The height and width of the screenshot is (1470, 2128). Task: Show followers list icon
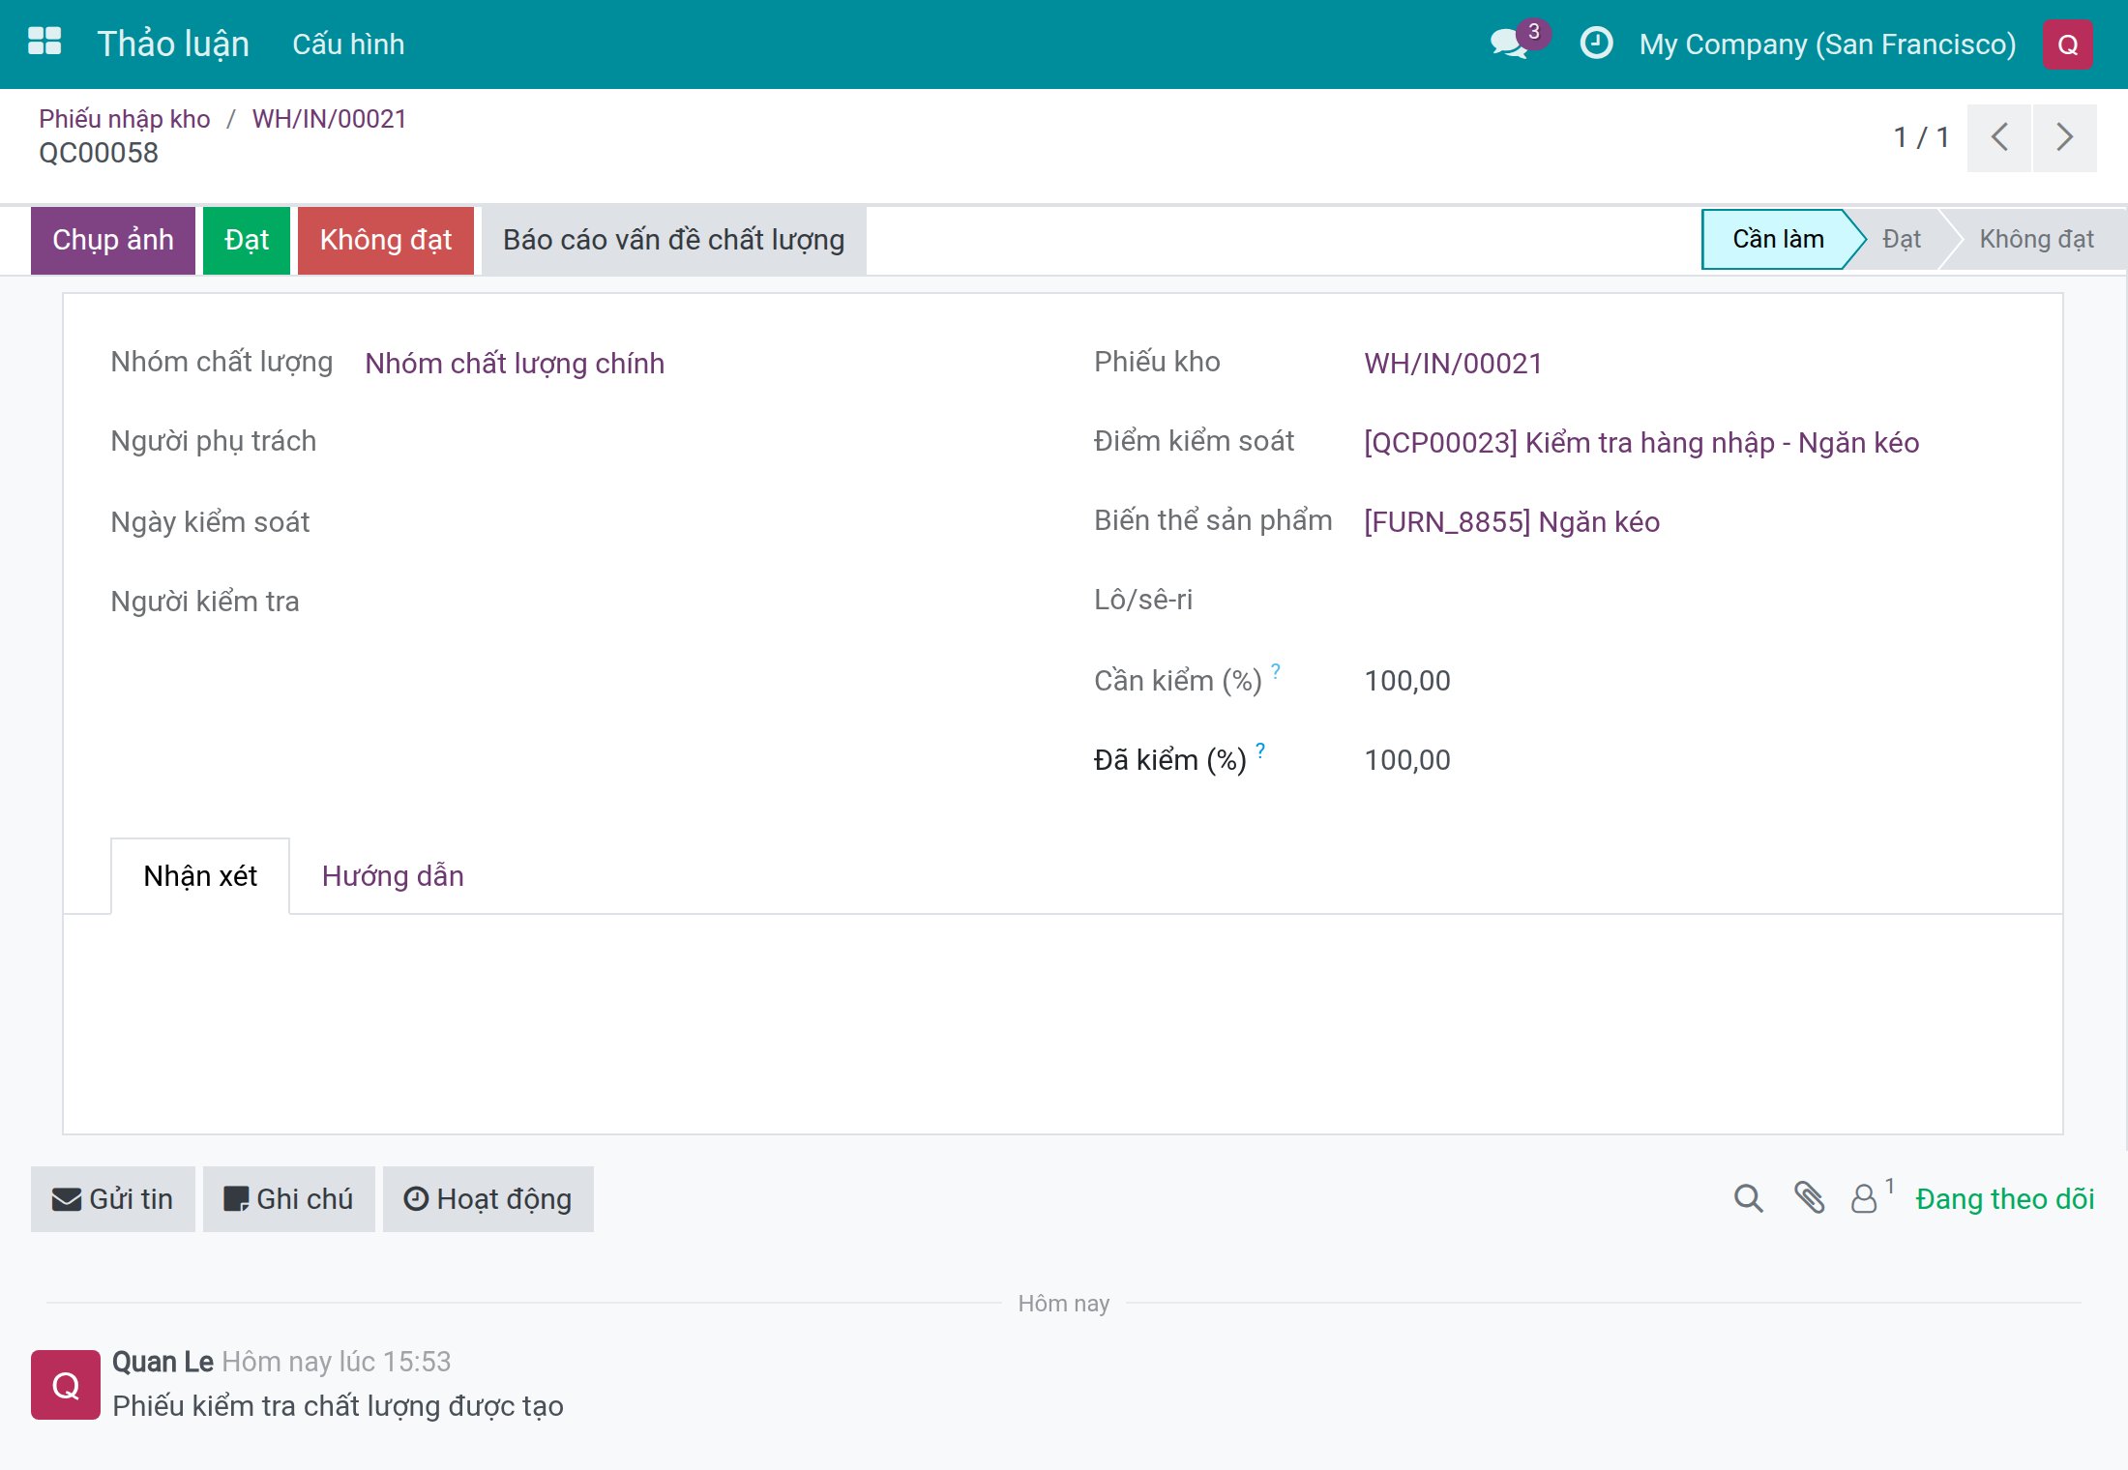coord(1871,1196)
